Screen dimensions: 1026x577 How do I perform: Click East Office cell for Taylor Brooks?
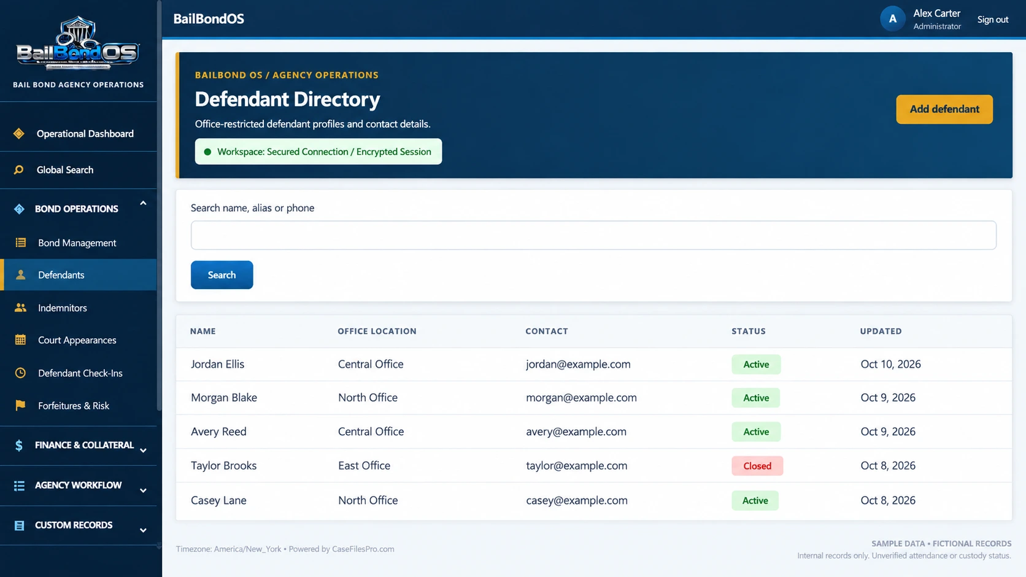[364, 465]
